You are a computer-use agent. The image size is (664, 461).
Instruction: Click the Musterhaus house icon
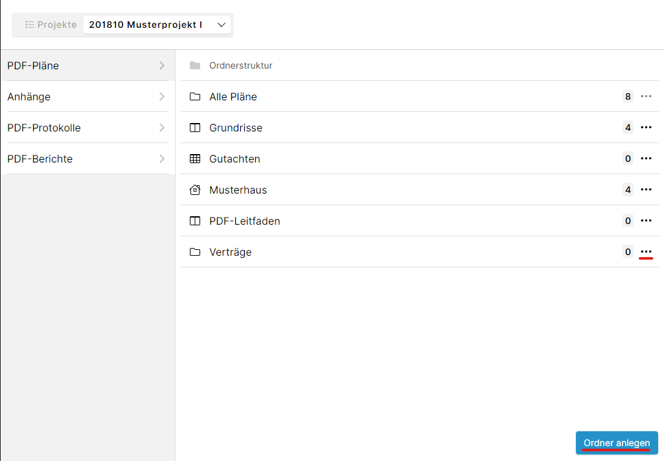195,190
